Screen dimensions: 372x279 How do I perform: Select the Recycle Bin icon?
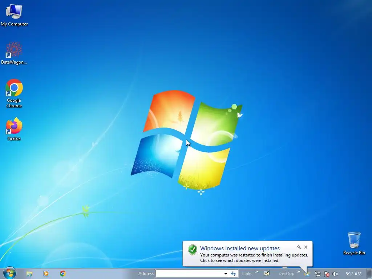click(354, 244)
